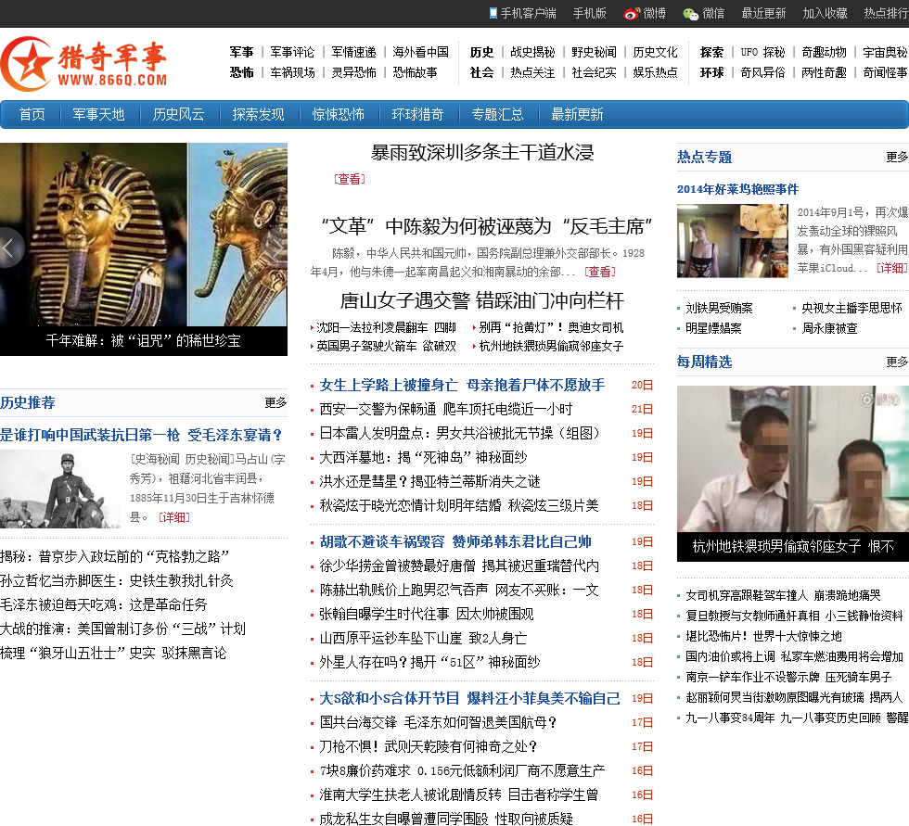Select the 军事天地 navigation tab
Screen dimensions: 909x826
pos(98,115)
